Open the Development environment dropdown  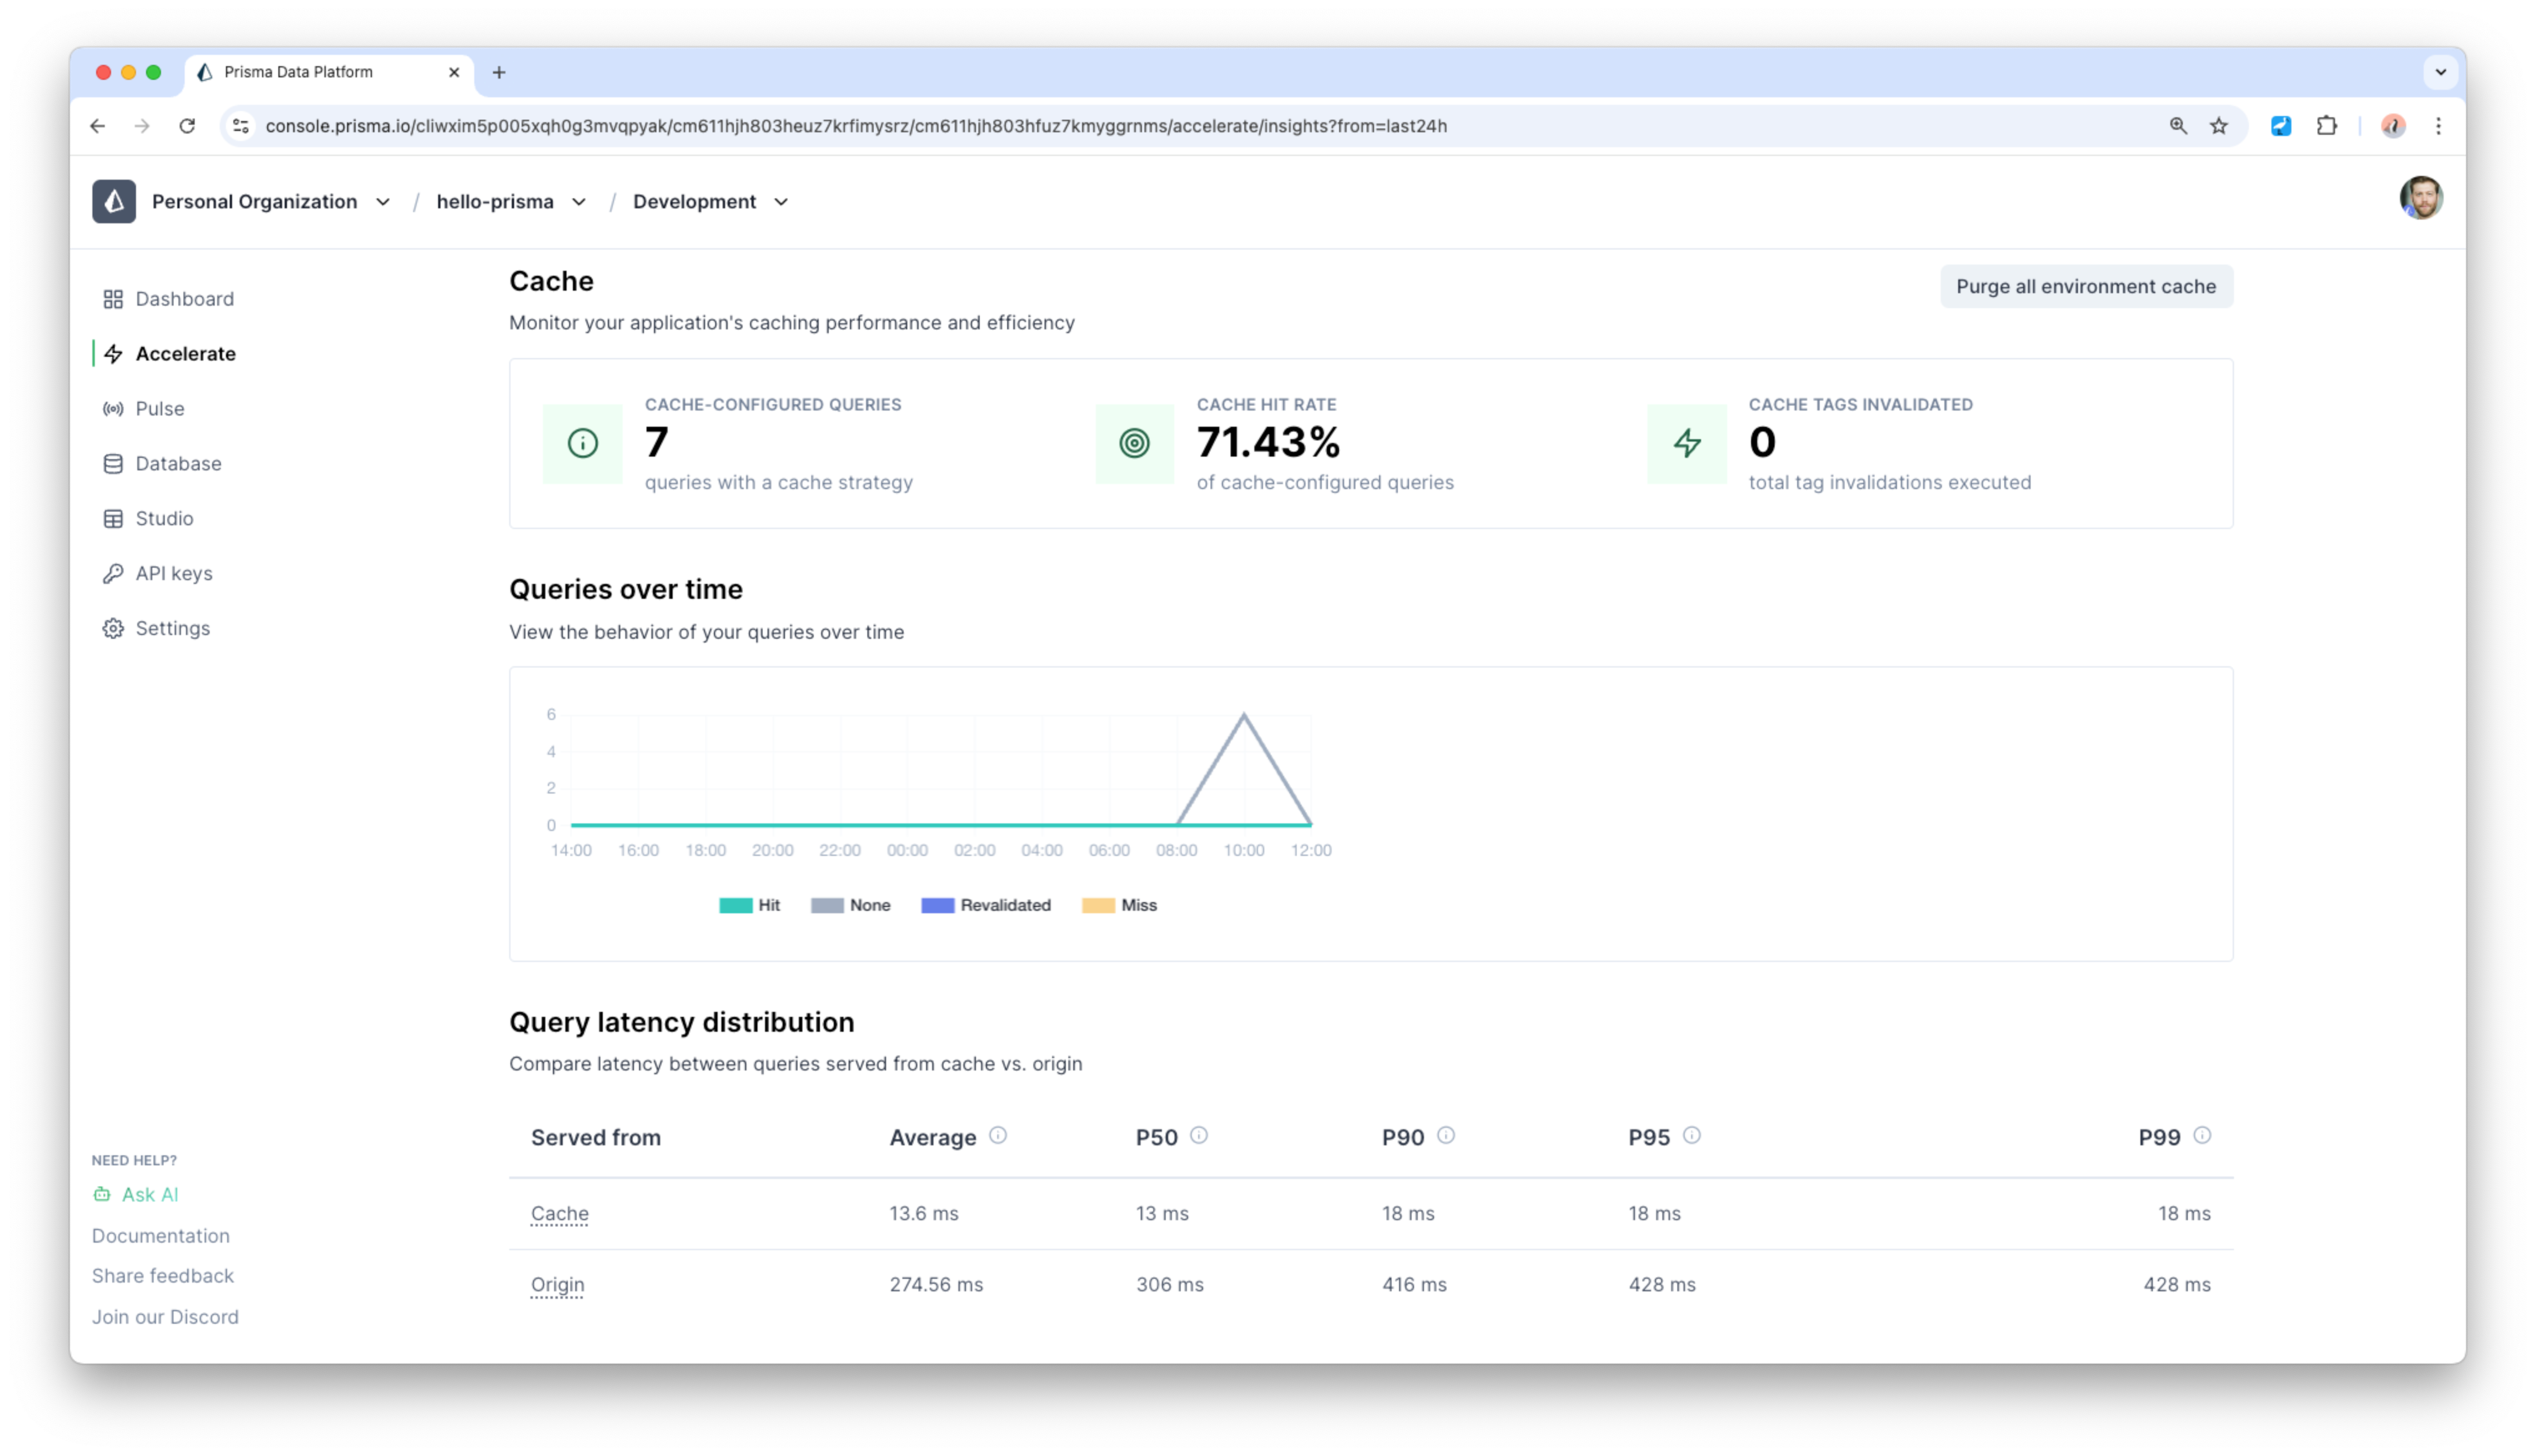tap(781, 202)
